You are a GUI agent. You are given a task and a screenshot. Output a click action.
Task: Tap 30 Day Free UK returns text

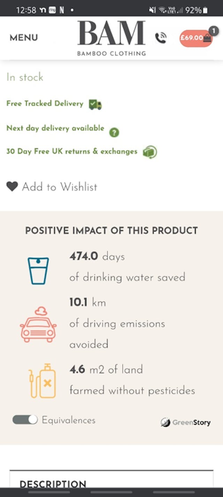click(72, 152)
